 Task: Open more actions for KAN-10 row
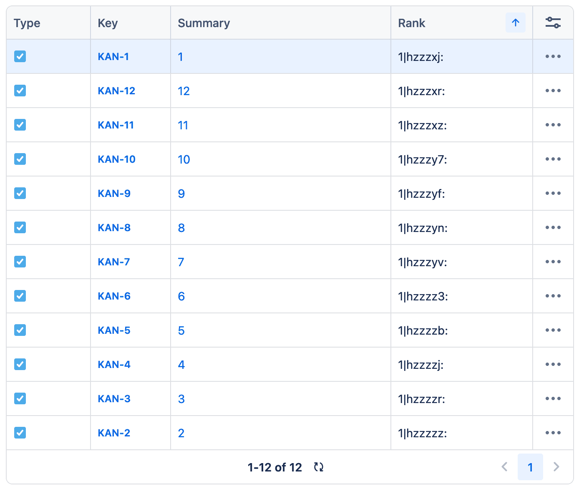553,159
